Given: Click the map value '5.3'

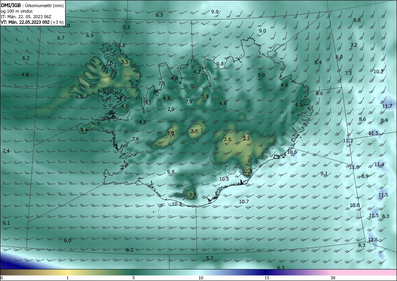Looking at the screenshot, I should point(126,27).
